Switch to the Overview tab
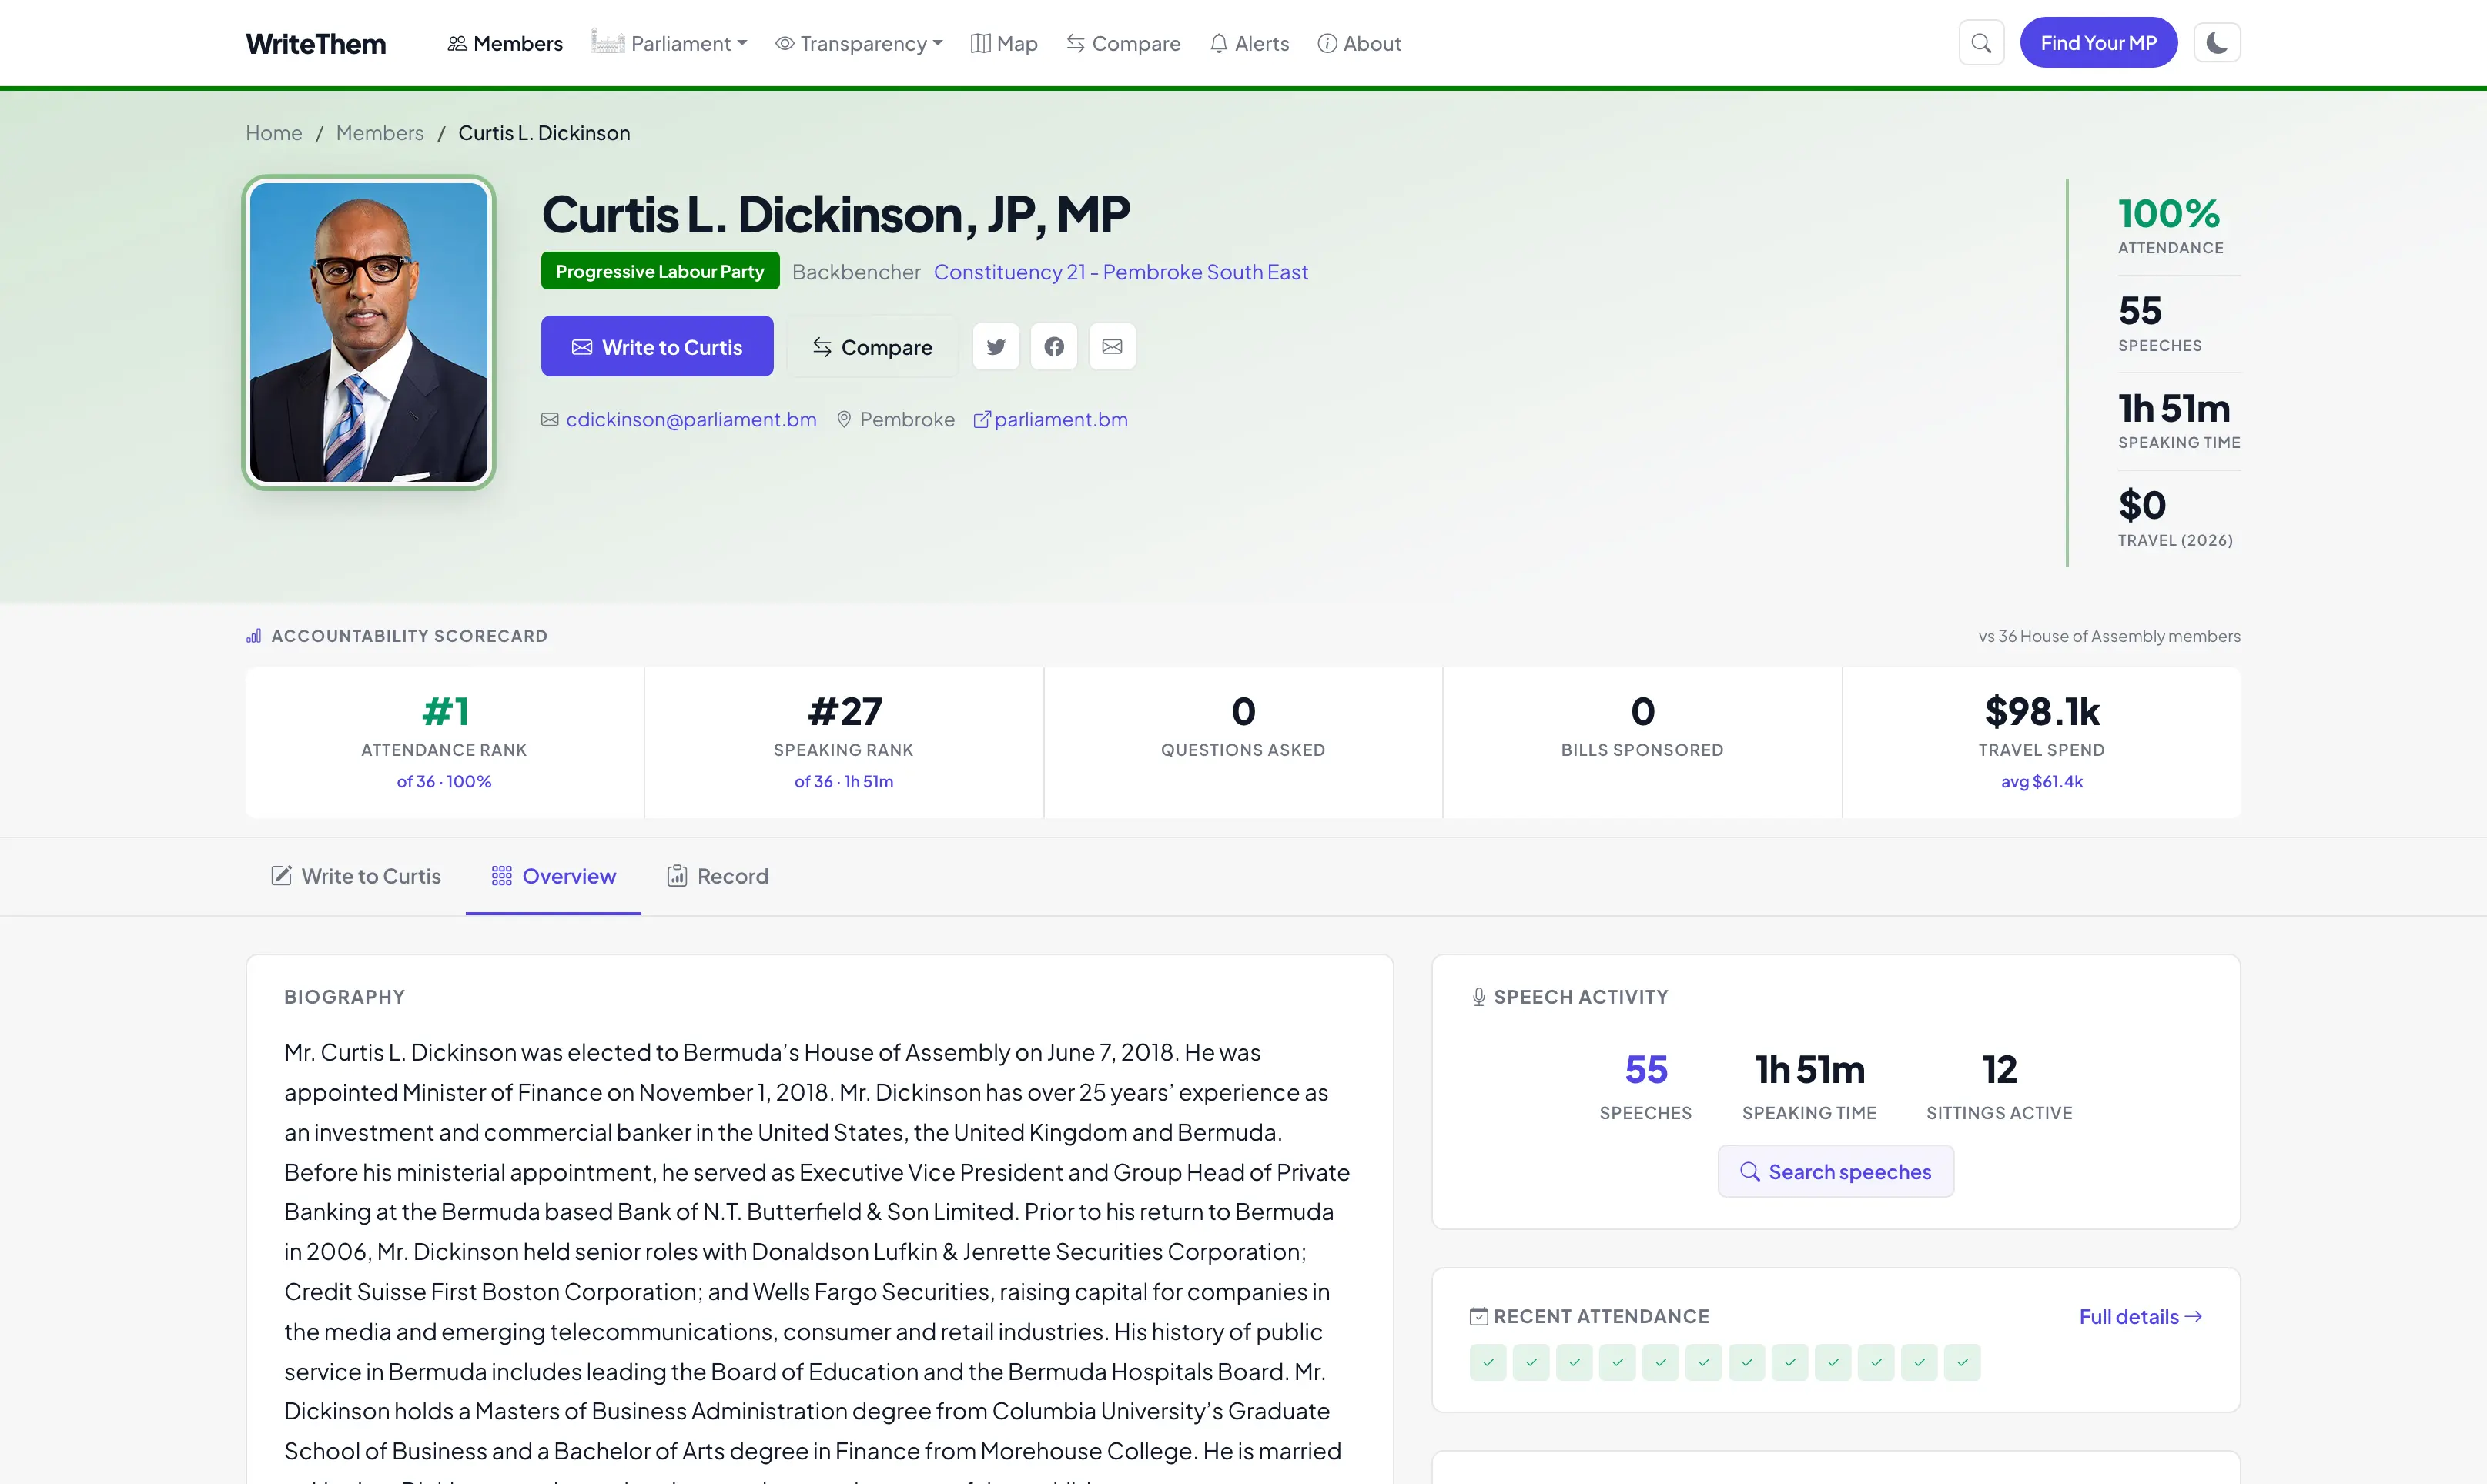The image size is (2487, 1484). pyautogui.click(x=553, y=876)
